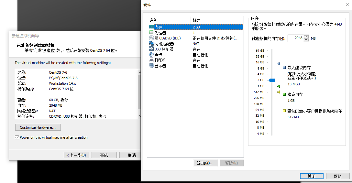The width and height of the screenshot is (352, 183).
Task: Click the 64 GB slider scale label
Action: coord(260,50)
